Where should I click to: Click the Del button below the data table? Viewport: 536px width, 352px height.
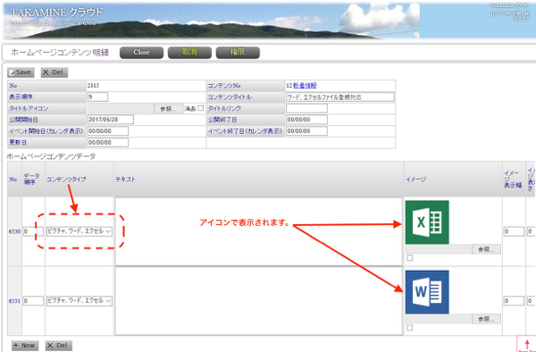[59, 346]
